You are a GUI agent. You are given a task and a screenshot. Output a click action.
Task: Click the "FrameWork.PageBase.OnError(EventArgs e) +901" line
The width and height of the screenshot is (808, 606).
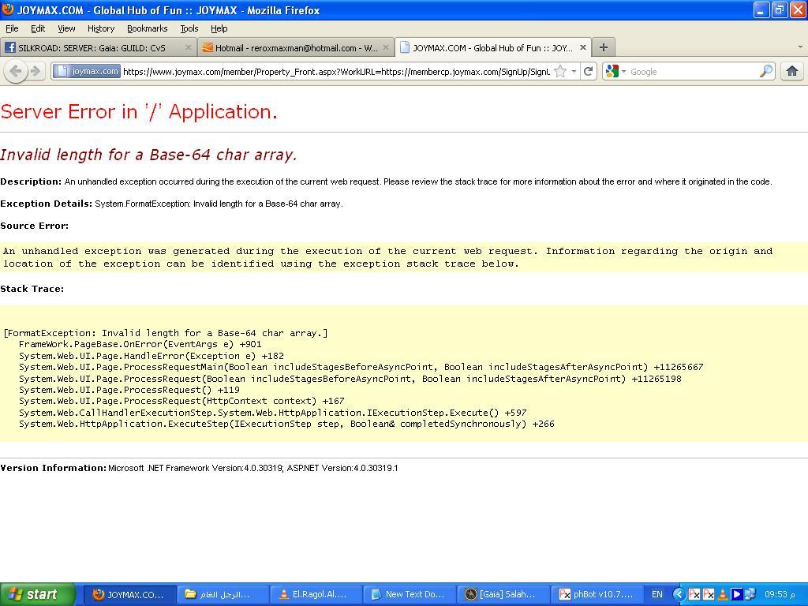point(140,344)
